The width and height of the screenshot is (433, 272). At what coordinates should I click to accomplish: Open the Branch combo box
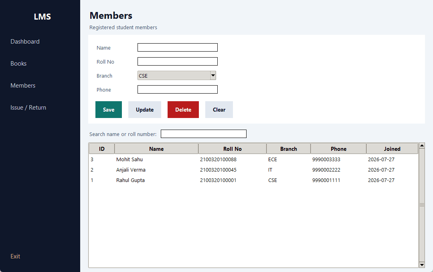[177, 76]
